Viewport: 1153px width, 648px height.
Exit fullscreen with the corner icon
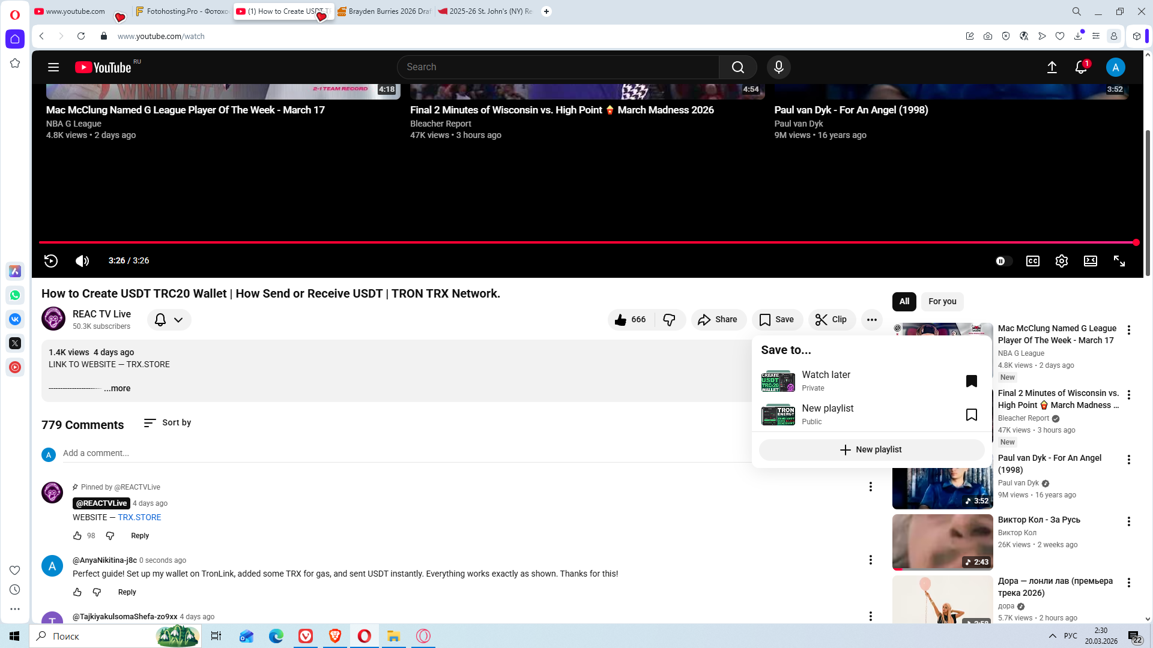(1119, 261)
